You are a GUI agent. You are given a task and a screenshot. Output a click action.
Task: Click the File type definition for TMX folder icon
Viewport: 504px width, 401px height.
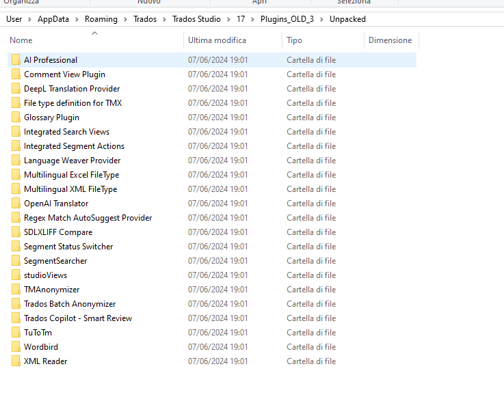tap(16, 103)
